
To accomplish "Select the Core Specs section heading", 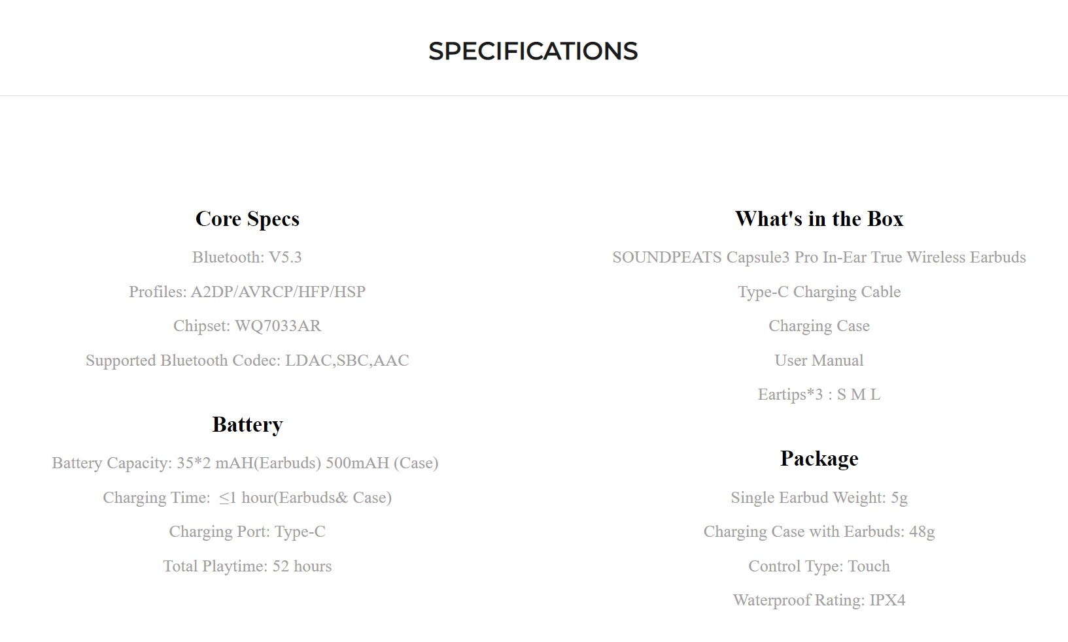I will 247,219.
